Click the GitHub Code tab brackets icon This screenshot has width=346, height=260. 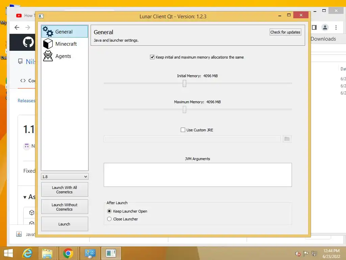pos(23,81)
